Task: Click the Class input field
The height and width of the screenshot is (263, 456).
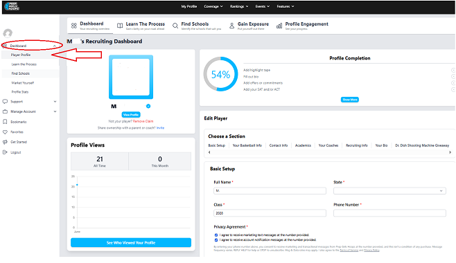Action: click(x=270, y=213)
